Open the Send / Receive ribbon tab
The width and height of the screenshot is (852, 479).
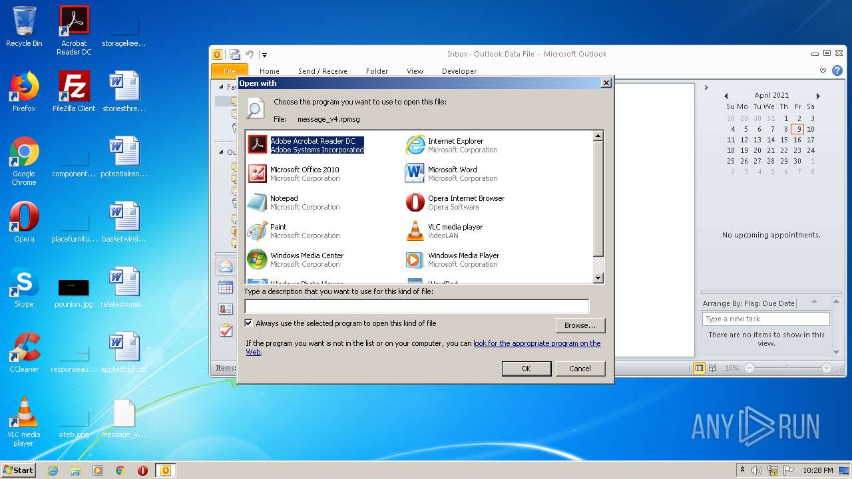323,71
